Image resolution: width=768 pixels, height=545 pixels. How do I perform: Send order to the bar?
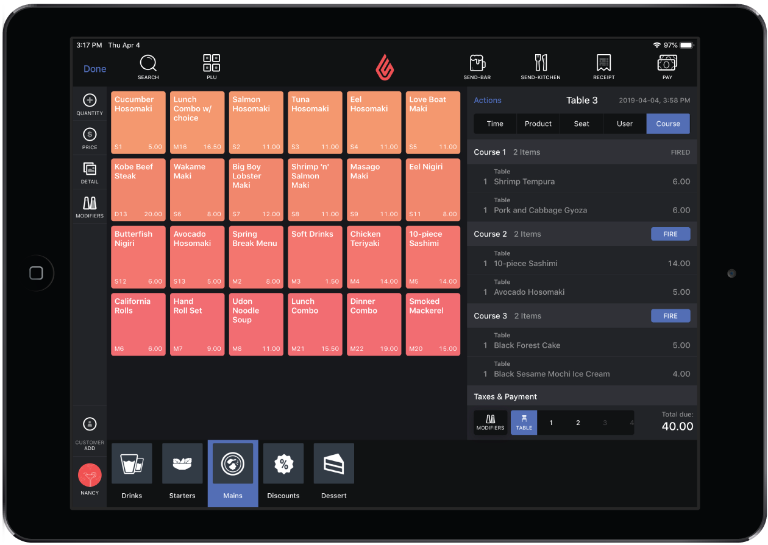click(x=477, y=67)
